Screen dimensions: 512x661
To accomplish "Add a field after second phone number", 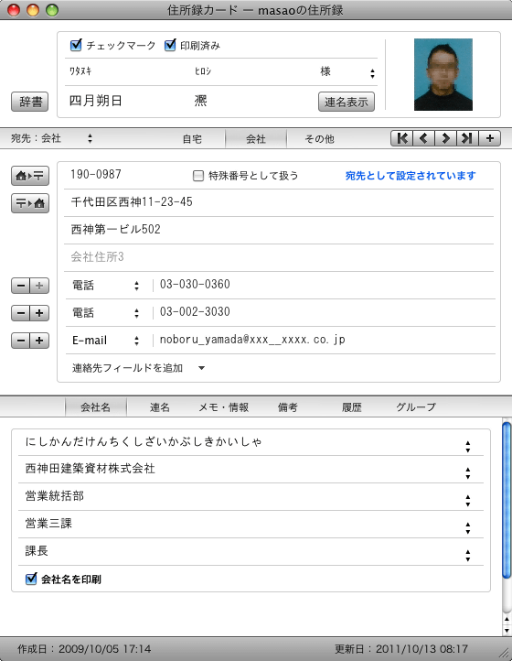I will point(39,313).
